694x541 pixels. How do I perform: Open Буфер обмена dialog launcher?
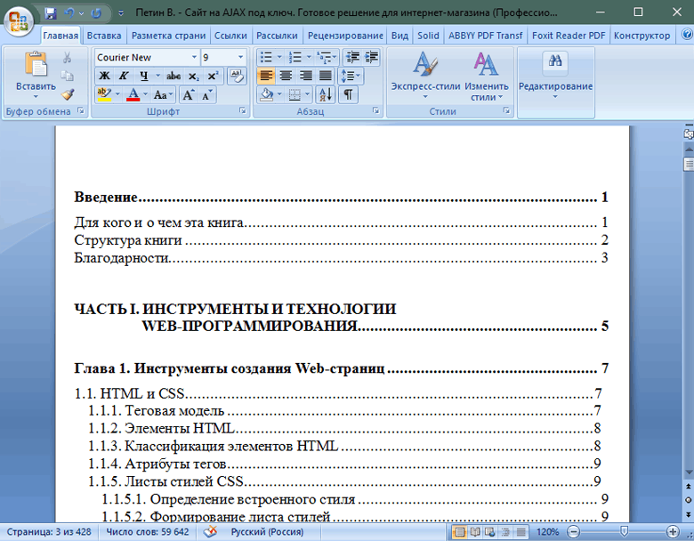[81, 110]
